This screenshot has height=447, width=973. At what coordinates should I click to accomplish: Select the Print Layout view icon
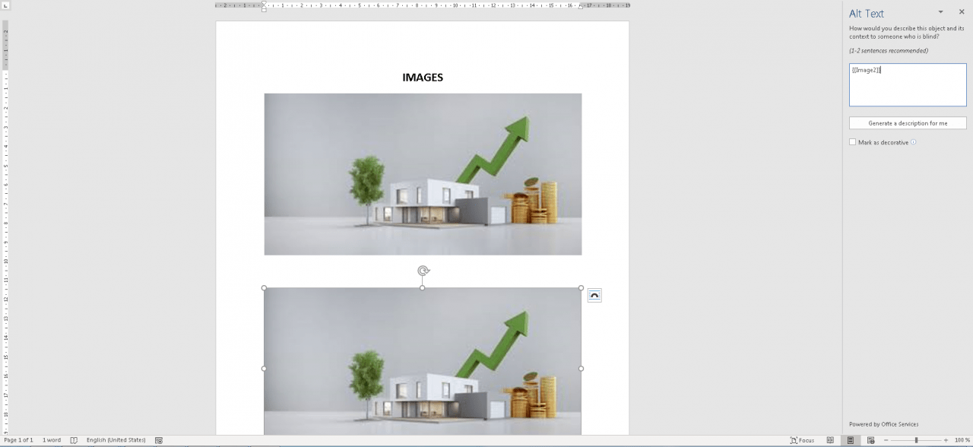click(x=850, y=440)
